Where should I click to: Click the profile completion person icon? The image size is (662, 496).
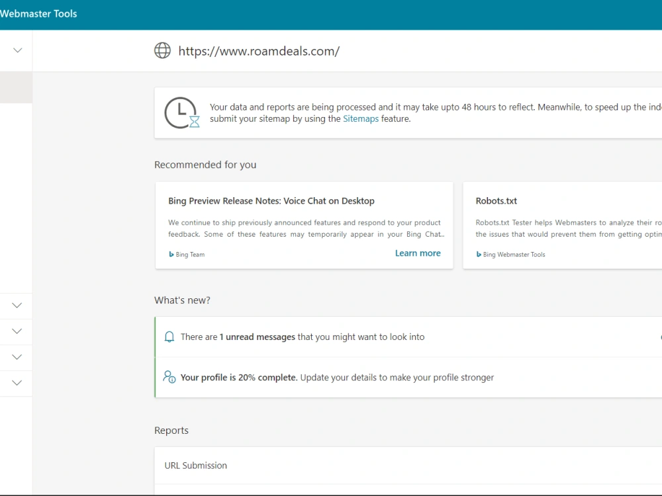click(169, 377)
